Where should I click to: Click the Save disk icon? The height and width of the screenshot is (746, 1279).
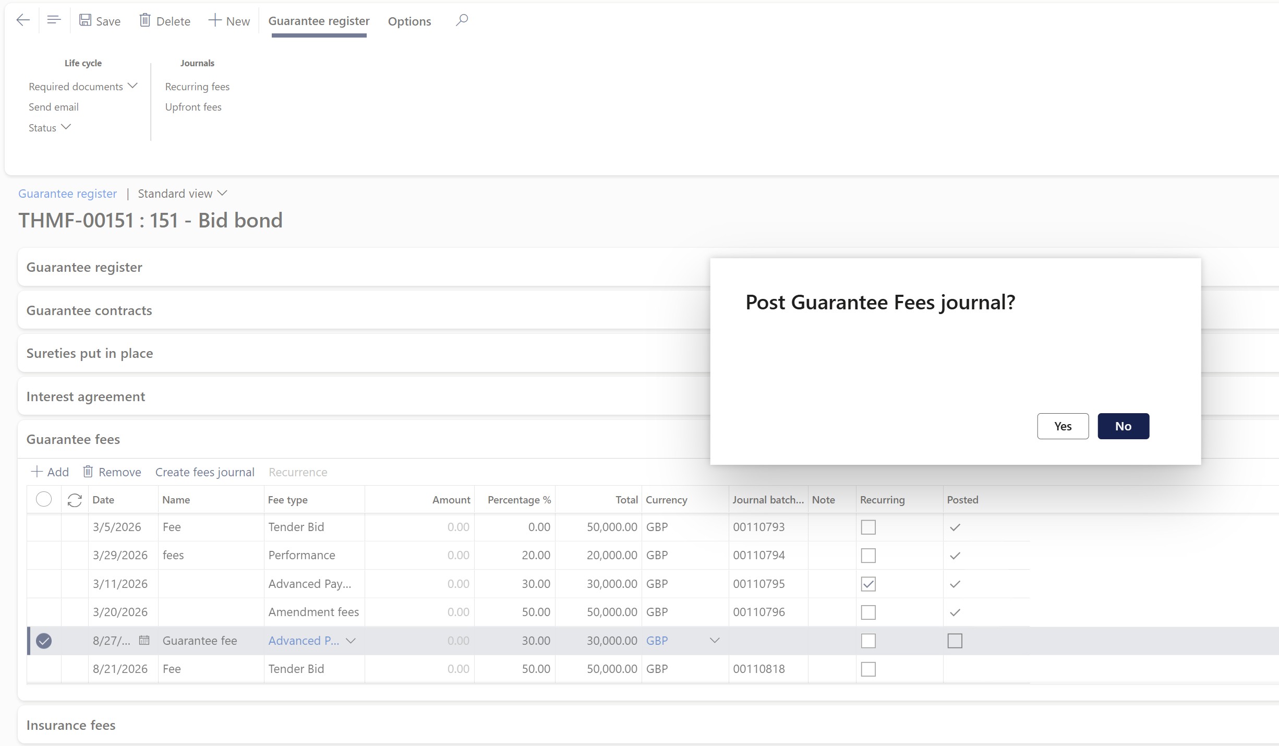point(85,20)
